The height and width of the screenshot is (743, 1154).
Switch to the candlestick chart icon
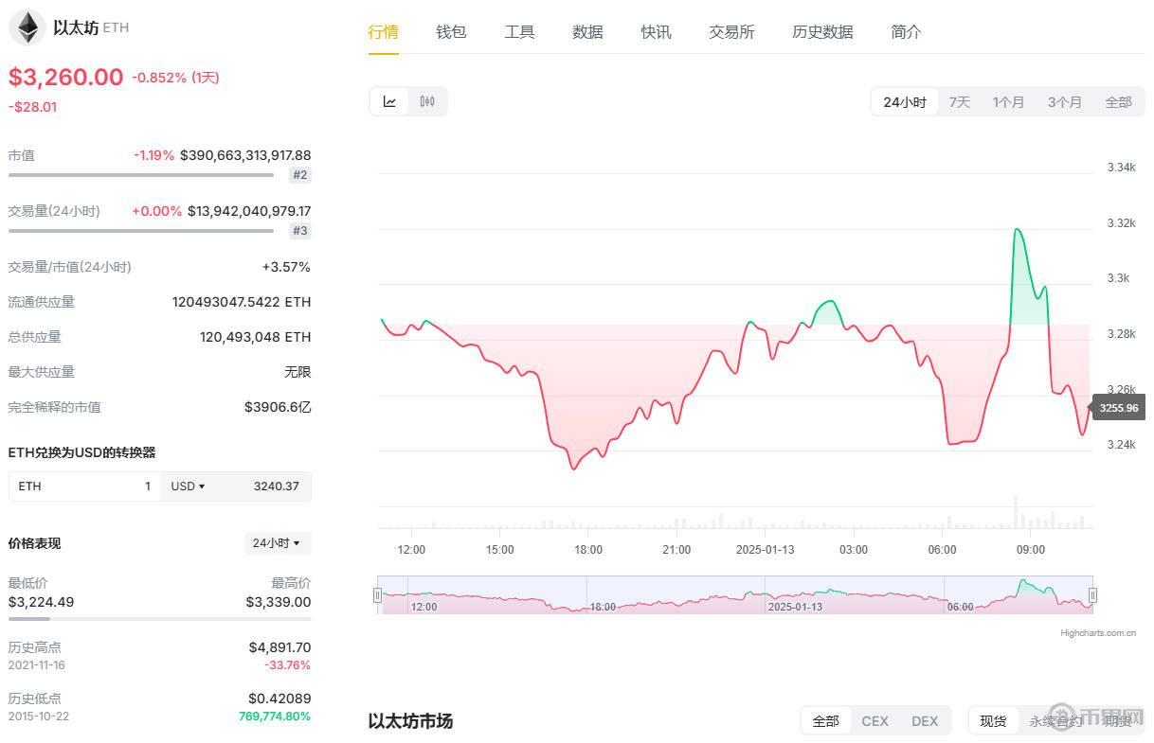pos(426,100)
